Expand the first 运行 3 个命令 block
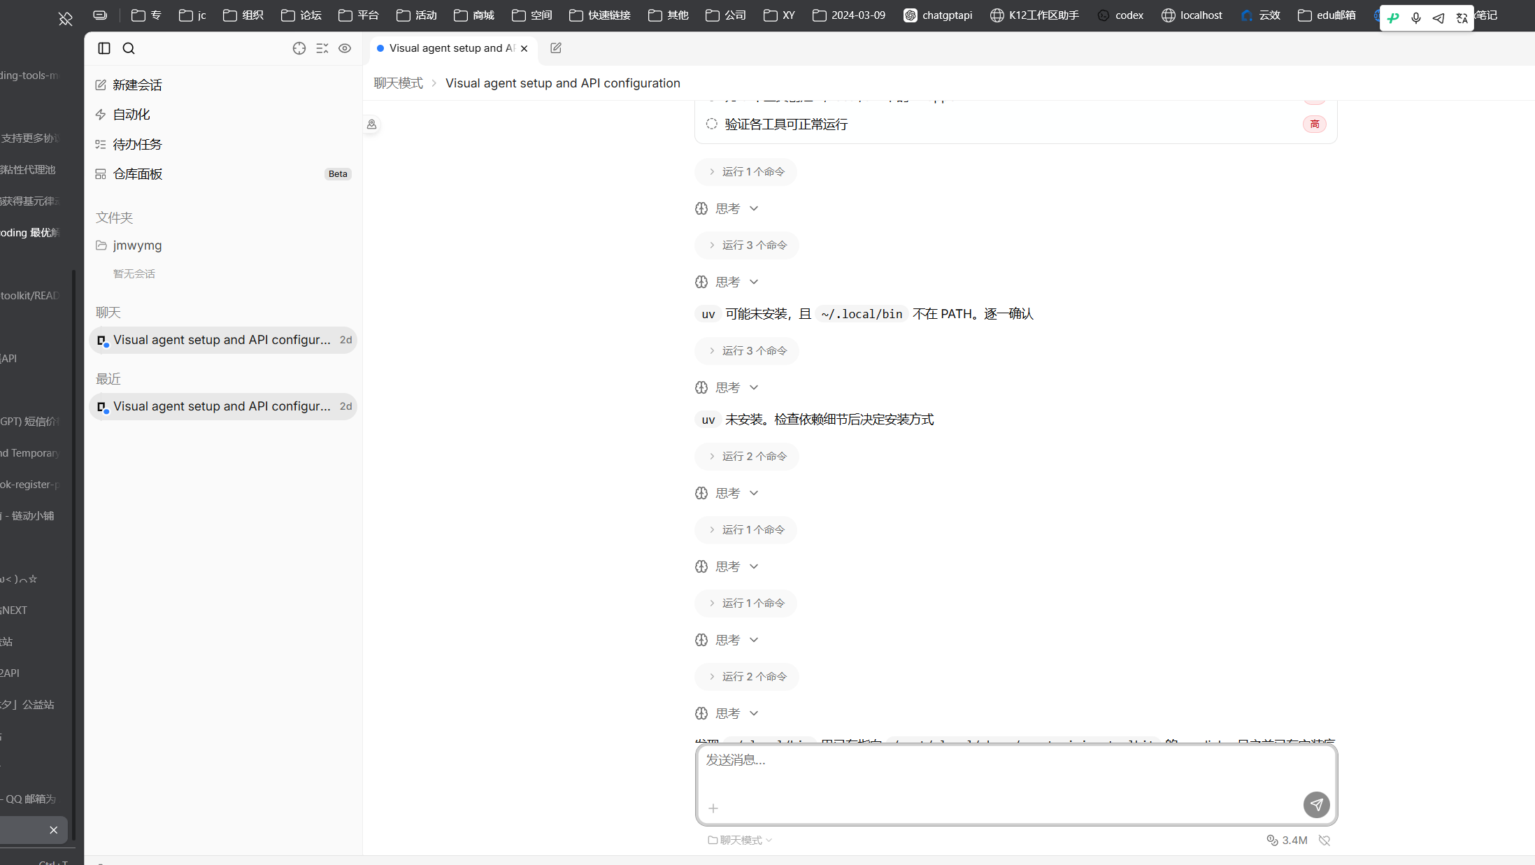This screenshot has width=1535, height=865. (747, 245)
